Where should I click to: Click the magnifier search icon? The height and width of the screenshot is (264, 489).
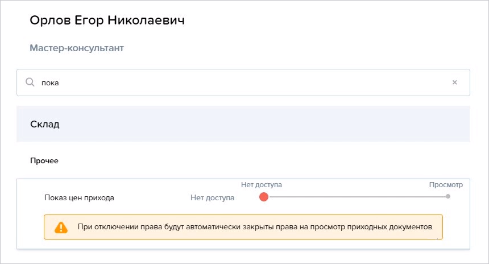30,82
